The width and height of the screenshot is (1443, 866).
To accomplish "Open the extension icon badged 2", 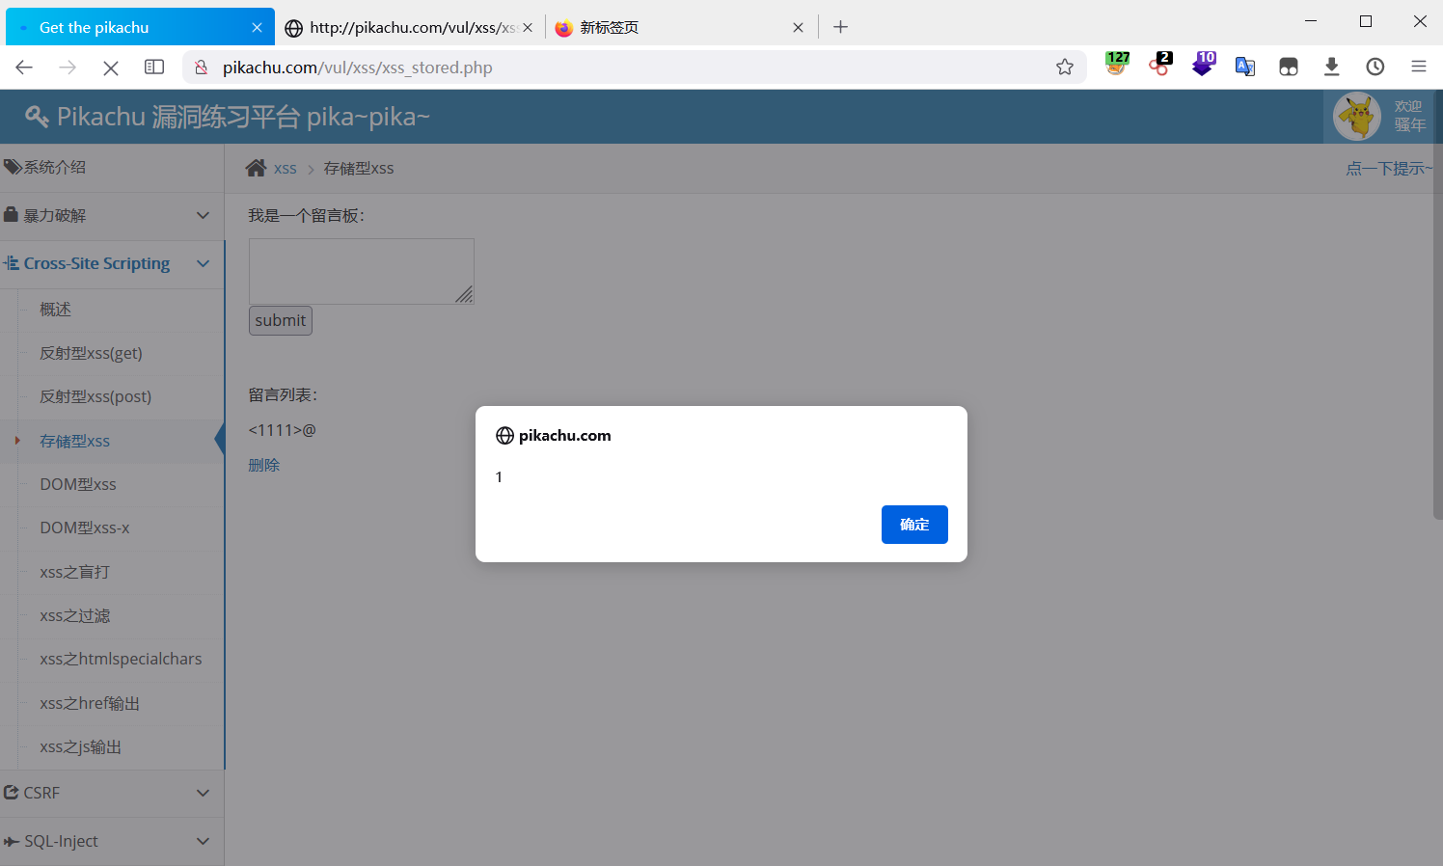I will pyautogui.click(x=1160, y=65).
